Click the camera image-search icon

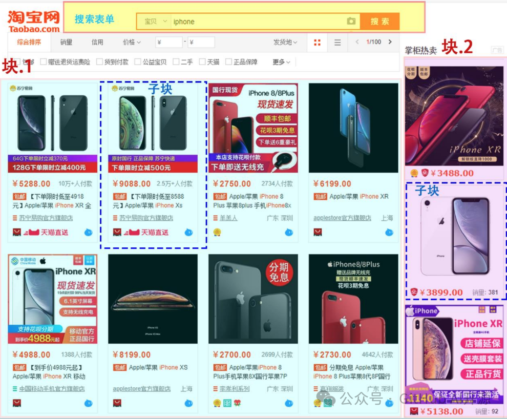pos(351,22)
